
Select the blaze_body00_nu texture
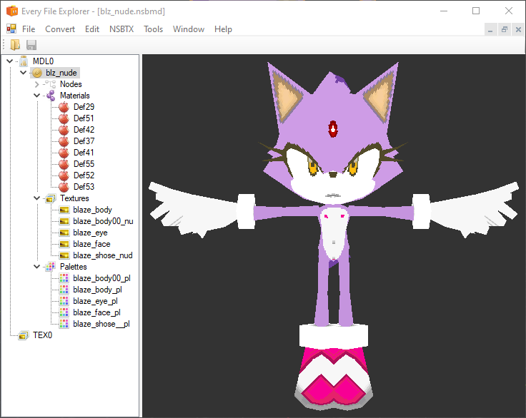tap(103, 221)
